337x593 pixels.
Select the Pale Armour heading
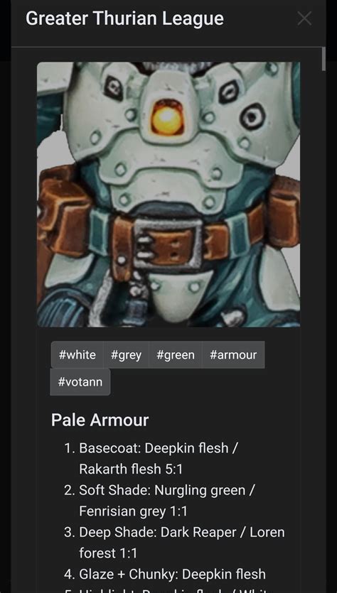100,420
